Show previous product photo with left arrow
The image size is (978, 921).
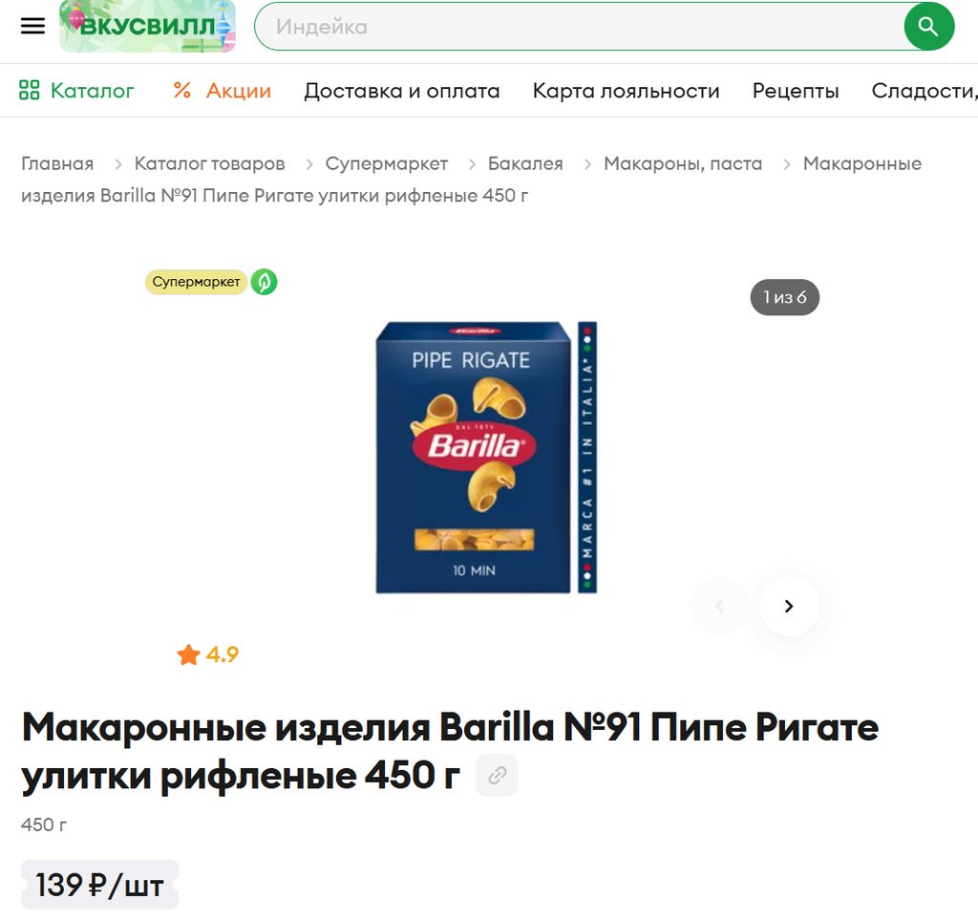tap(719, 606)
